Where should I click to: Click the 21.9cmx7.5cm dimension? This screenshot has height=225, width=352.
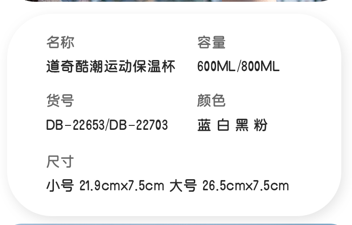(122, 186)
